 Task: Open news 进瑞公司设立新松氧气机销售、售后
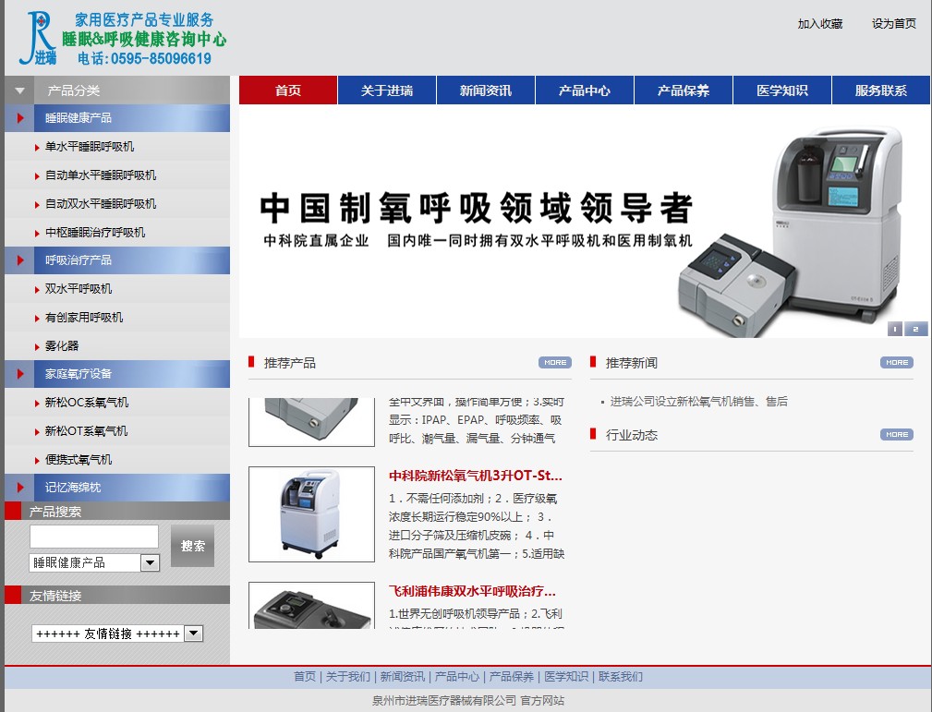(699, 401)
